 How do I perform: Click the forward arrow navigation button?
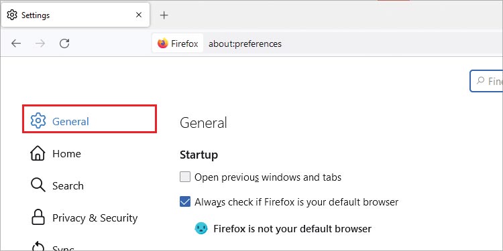[x=40, y=44]
